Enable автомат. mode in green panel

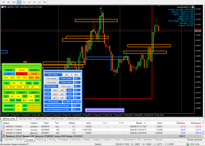click(34, 70)
